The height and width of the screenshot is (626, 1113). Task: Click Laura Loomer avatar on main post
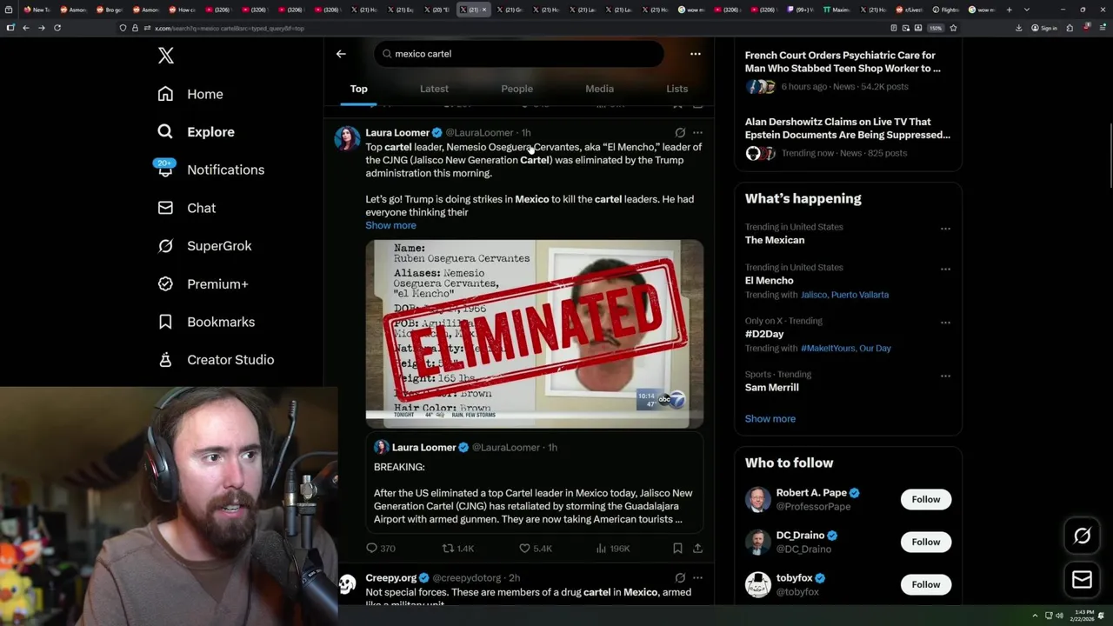click(347, 139)
